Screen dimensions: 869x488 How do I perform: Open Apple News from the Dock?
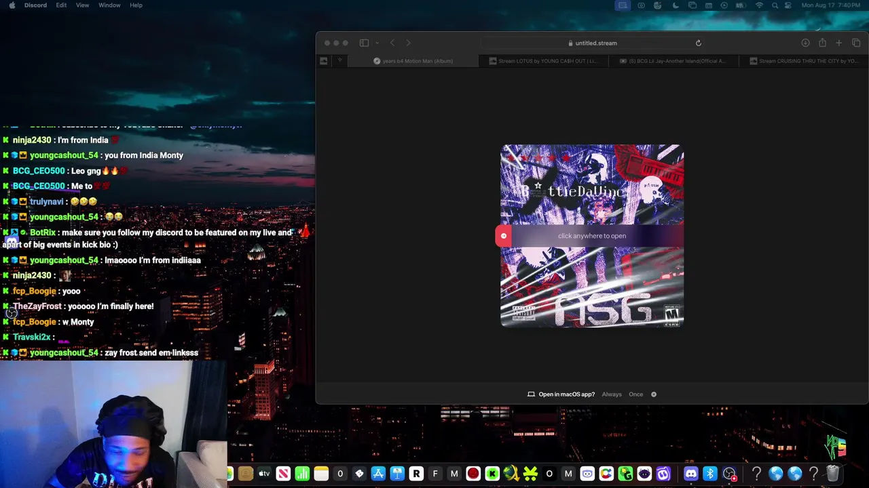[283, 474]
